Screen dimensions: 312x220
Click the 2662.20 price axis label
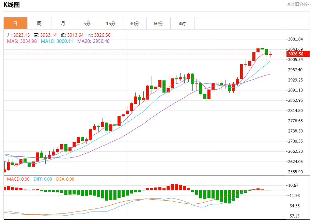296,152
